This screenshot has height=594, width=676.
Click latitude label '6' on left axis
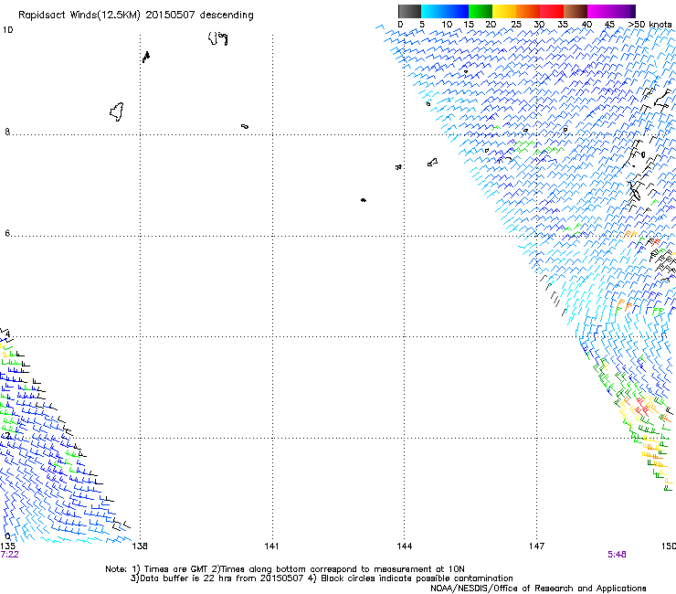coord(7,233)
